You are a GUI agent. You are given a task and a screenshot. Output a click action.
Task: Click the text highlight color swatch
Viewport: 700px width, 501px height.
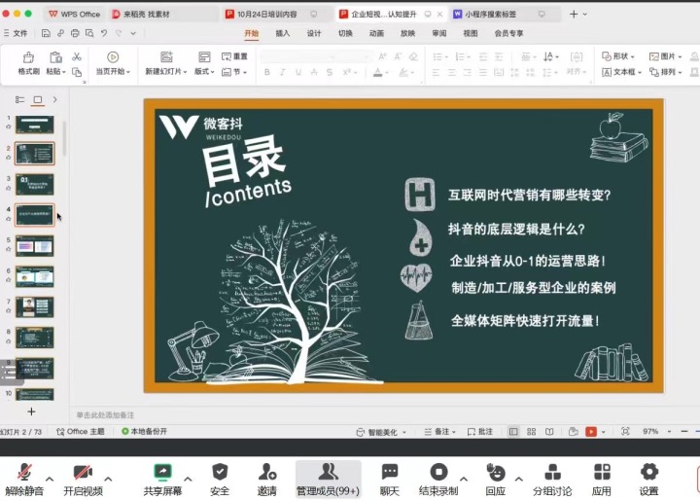click(x=403, y=72)
